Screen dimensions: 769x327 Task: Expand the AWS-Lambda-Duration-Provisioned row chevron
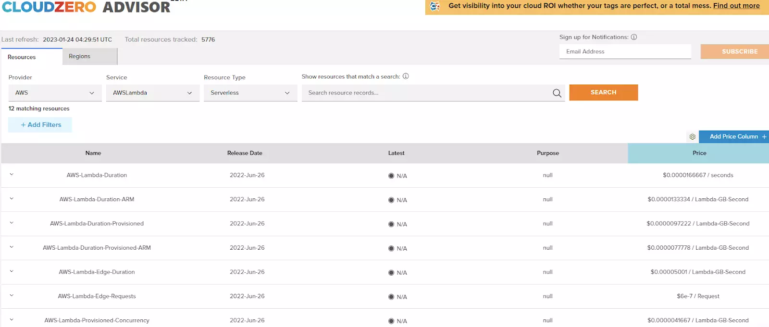pos(12,223)
